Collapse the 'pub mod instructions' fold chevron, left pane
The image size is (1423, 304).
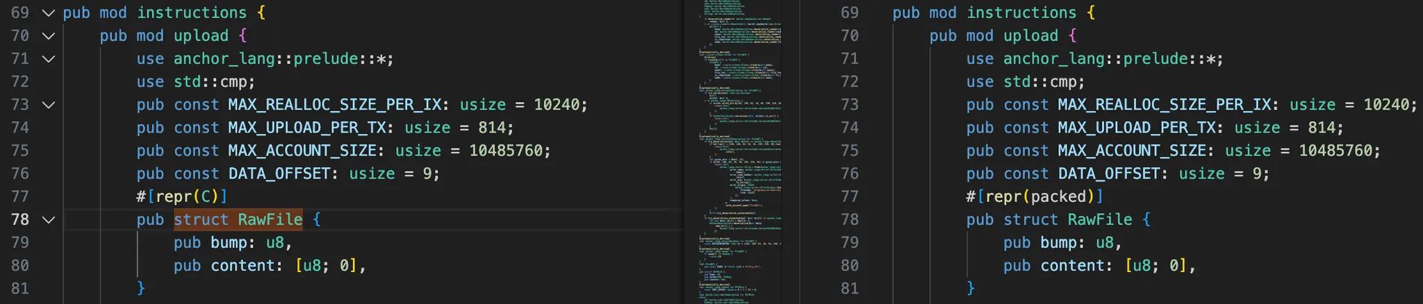[x=48, y=13]
